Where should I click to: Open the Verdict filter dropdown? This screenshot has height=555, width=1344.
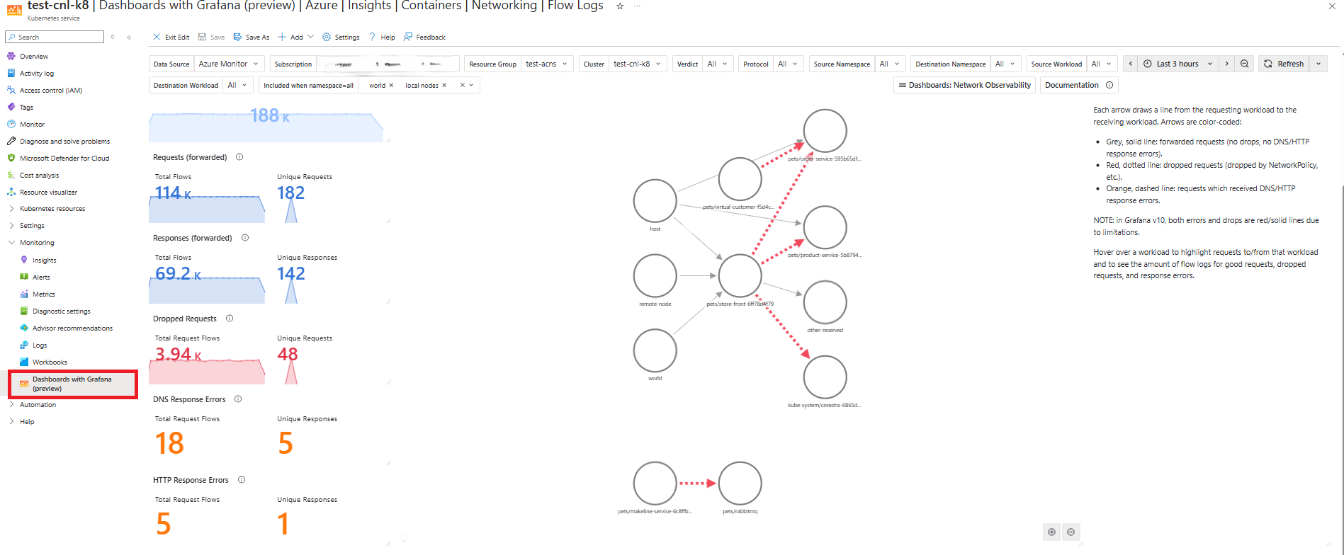tap(718, 64)
